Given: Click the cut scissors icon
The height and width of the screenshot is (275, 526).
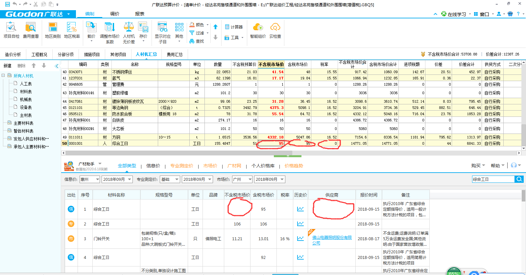Looking at the screenshot, I should point(36,4).
